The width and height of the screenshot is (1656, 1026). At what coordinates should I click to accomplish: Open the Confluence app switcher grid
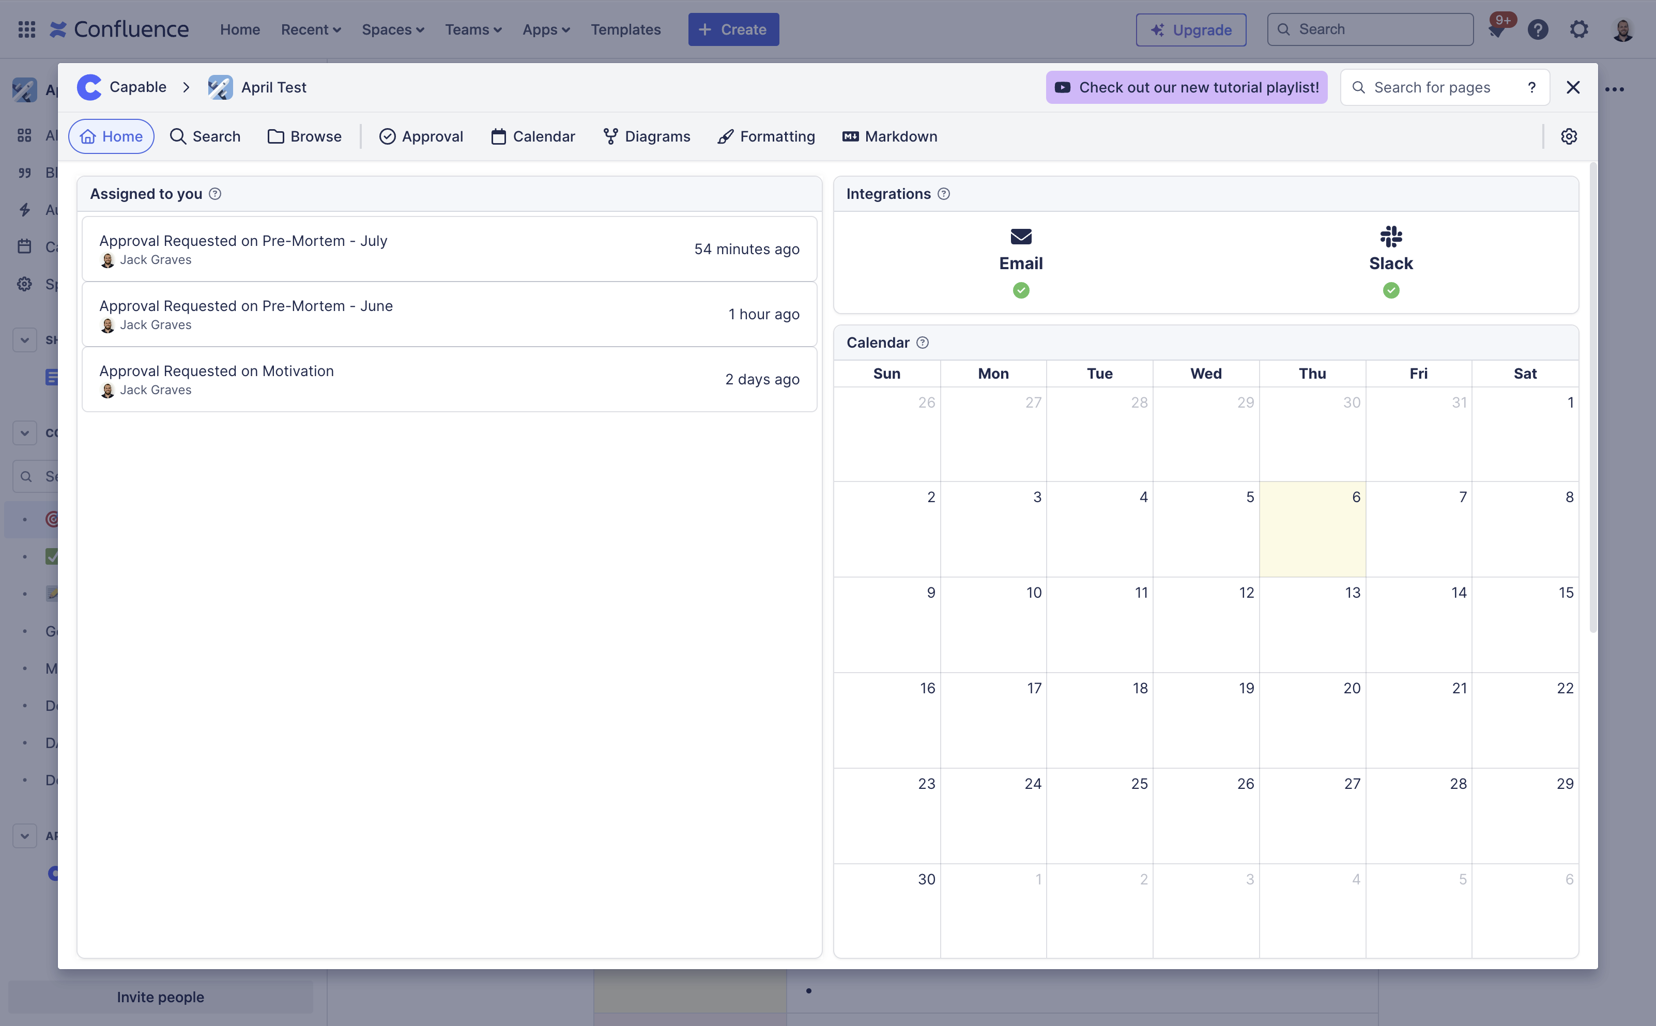[x=26, y=29]
